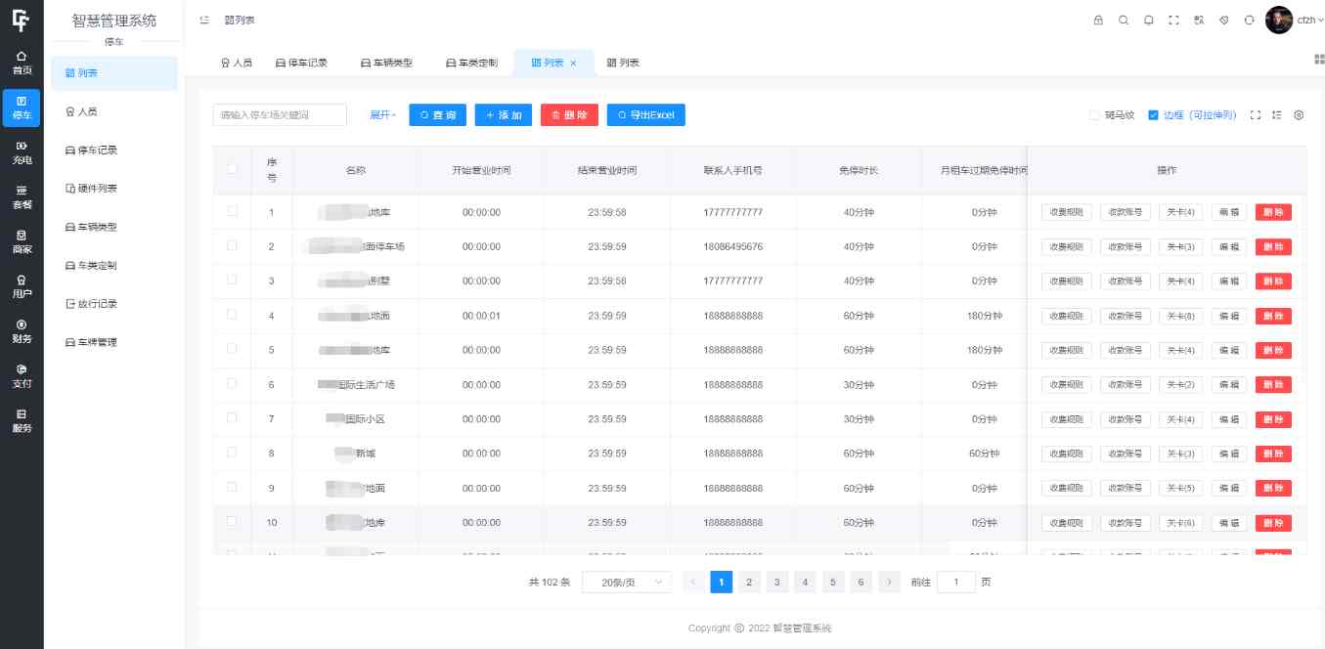Refresh the page using the refresh icon
The height and width of the screenshot is (649, 1325).
(1249, 21)
